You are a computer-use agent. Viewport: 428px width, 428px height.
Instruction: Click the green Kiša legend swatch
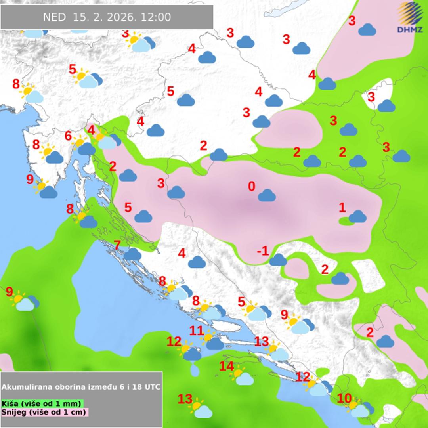(42, 403)
